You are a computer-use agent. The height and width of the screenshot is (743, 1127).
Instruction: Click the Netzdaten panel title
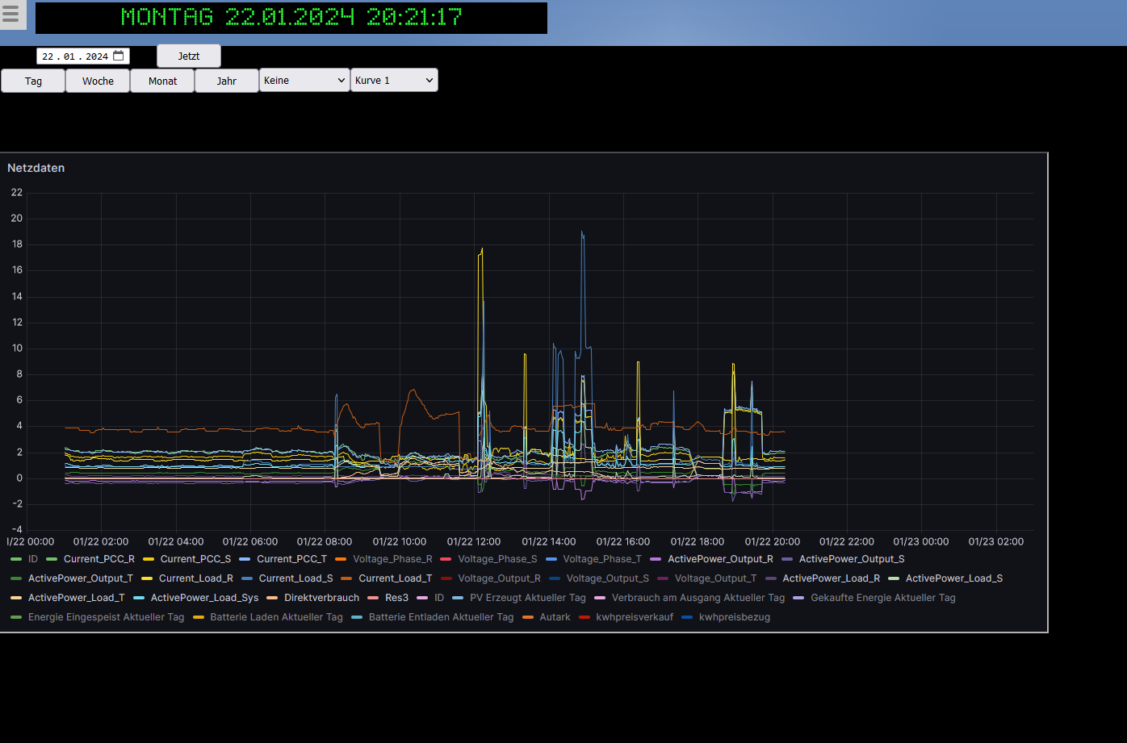36,168
